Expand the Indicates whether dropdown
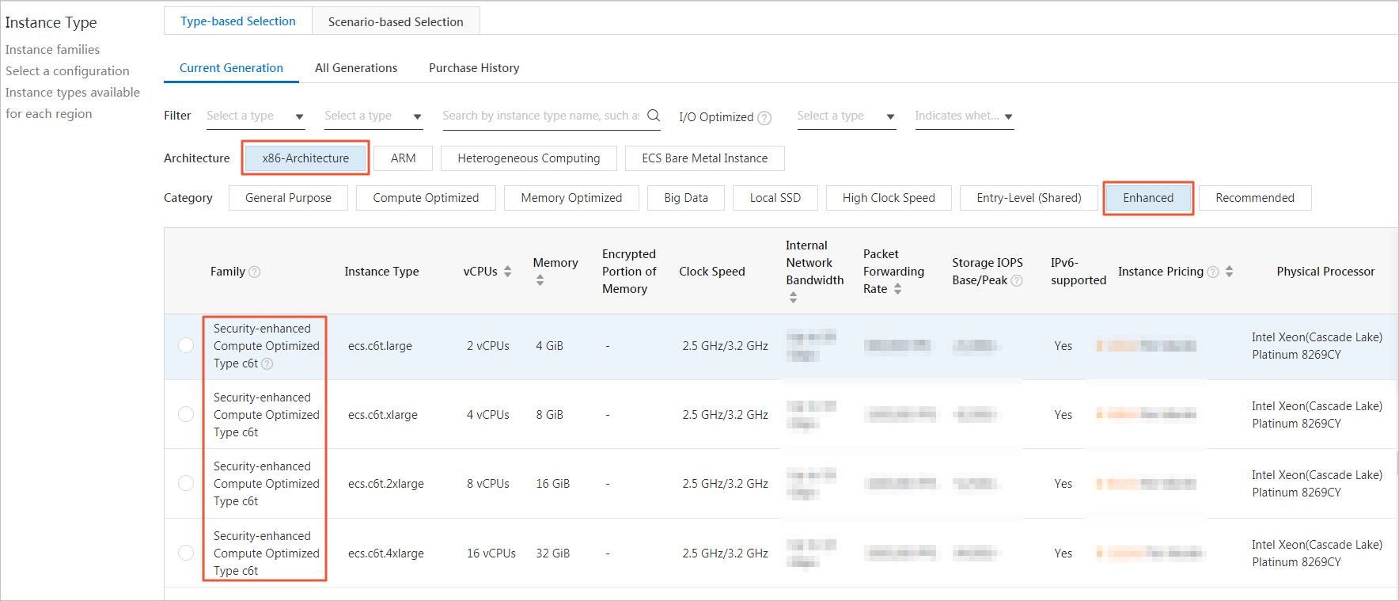1399x601 pixels. [x=963, y=116]
